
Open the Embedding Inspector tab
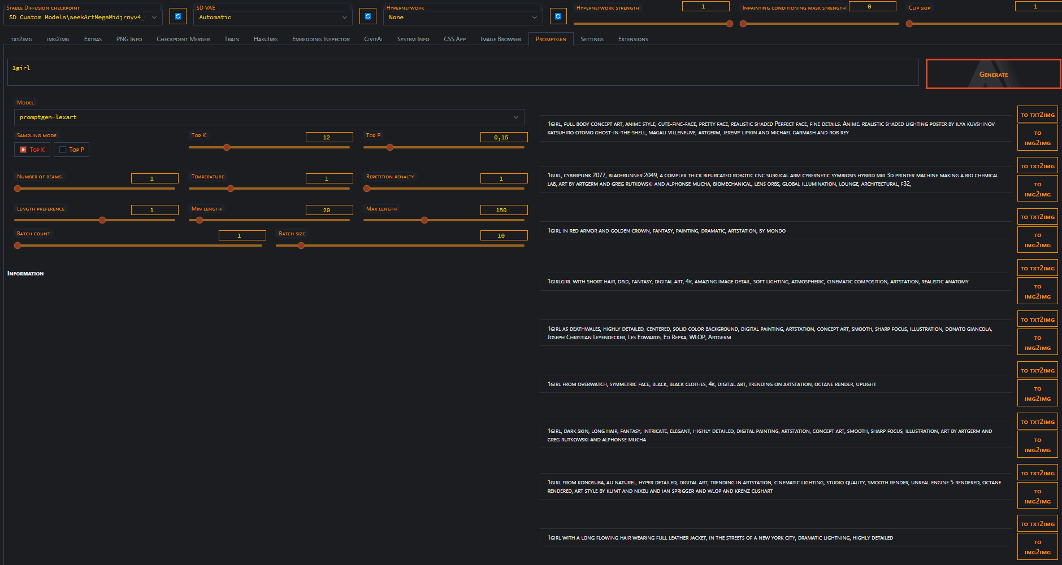point(321,39)
